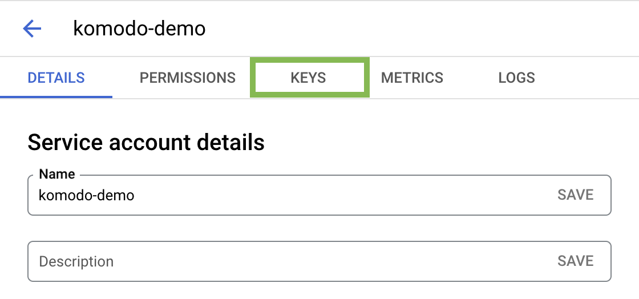Click the Name field's floating label
This screenshot has width=639, height=299.
tap(56, 175)
